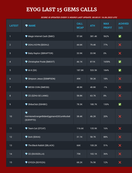Click the 381.4K ATH value
The height and width of the screenshot is (173, 132).
(x=94, y=36)
